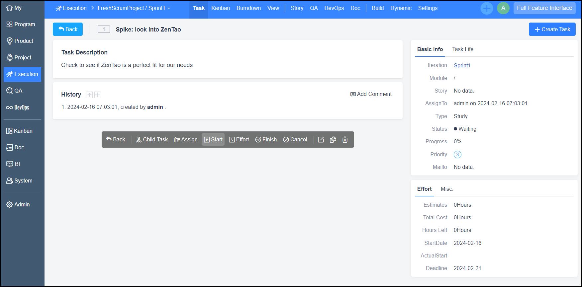
Task: Open Kanban in the left sidebar
Action: point(19,131)
